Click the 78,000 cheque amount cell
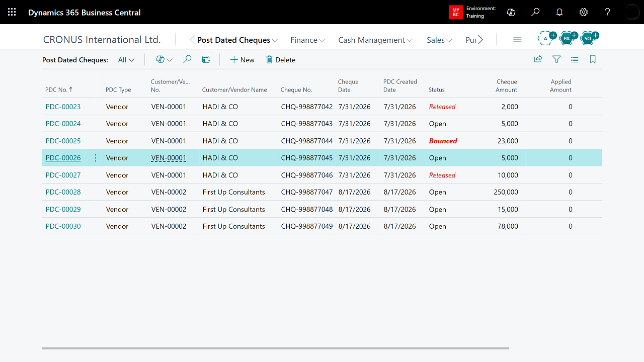Screen dimensions: 644x362 click(508, 226)
